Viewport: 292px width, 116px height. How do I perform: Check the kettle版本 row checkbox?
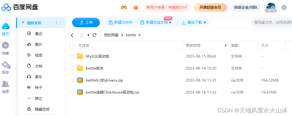click(72, 68)
